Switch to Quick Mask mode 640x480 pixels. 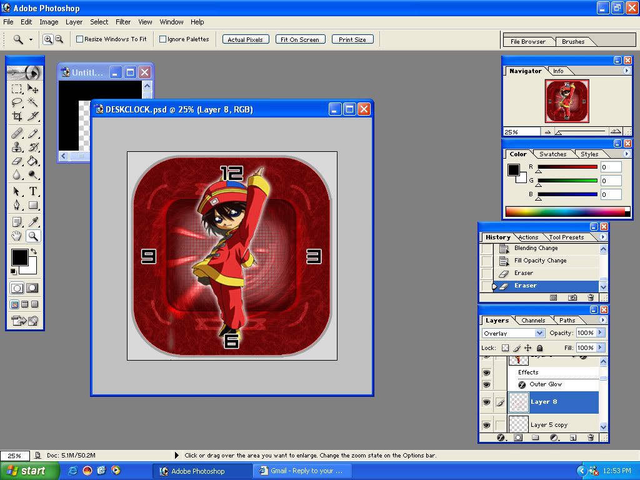pos(32,287)
